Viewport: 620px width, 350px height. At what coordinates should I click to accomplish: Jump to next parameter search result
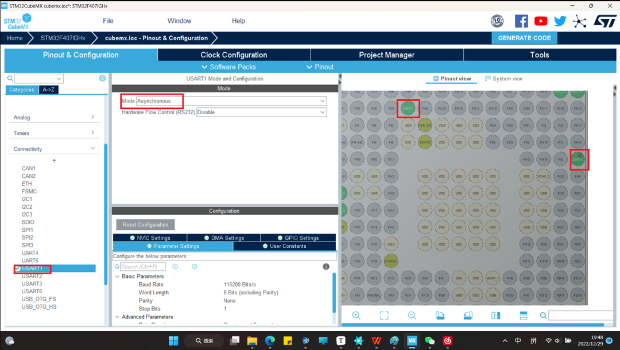(195, 267)
